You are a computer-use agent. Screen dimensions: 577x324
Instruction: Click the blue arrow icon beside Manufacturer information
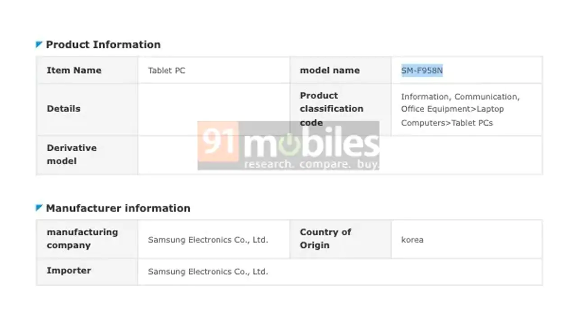[39, 208]
